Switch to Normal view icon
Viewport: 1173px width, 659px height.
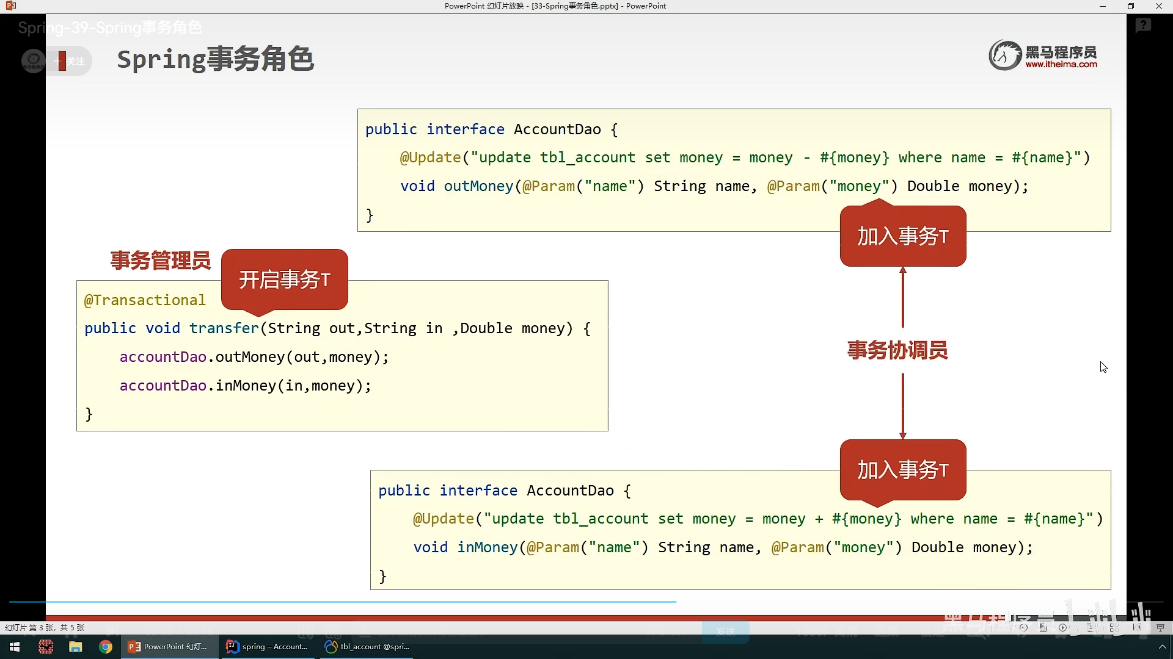pyautogui.click(x=1091, y=627)
